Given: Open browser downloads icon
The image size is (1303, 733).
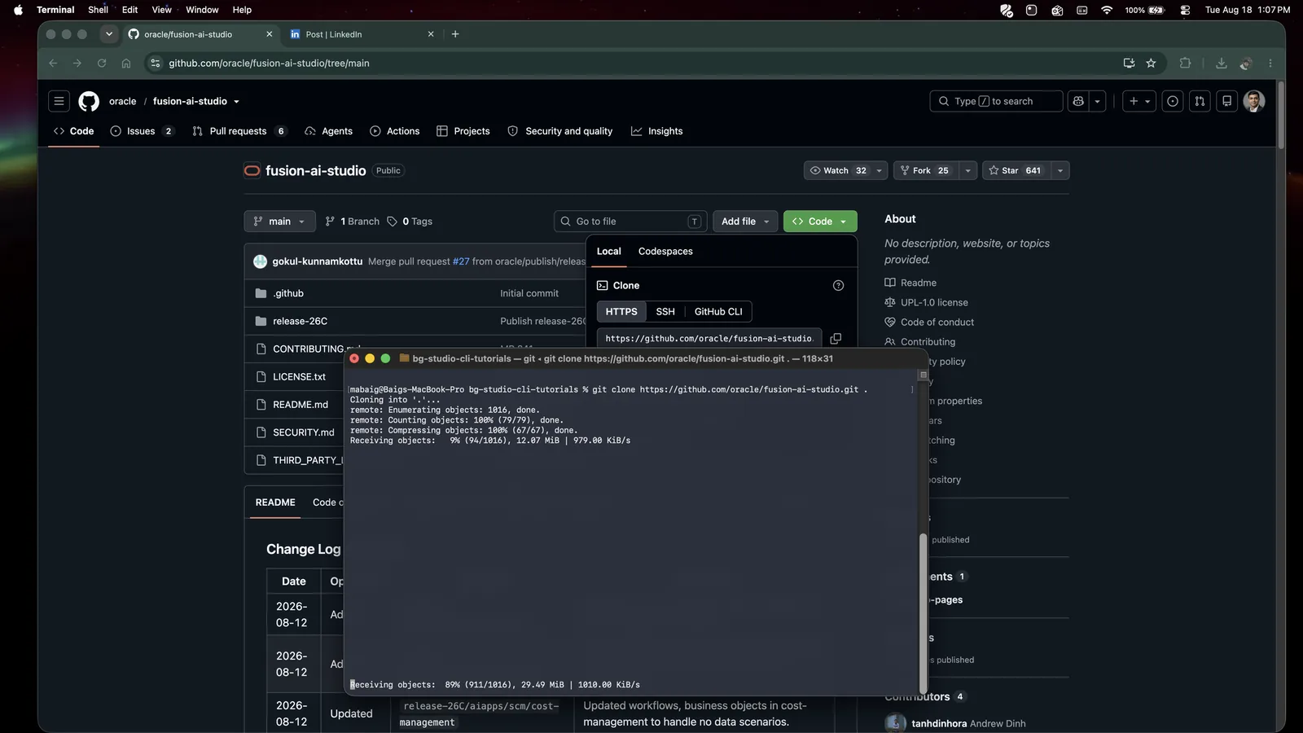Looking at the screenshot, I should (1221, 63).
